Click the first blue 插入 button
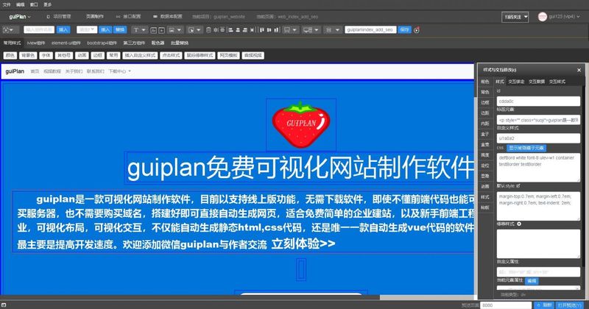Image resolution: width=589 pixels, height=309 pixels. tap(63, 29)
